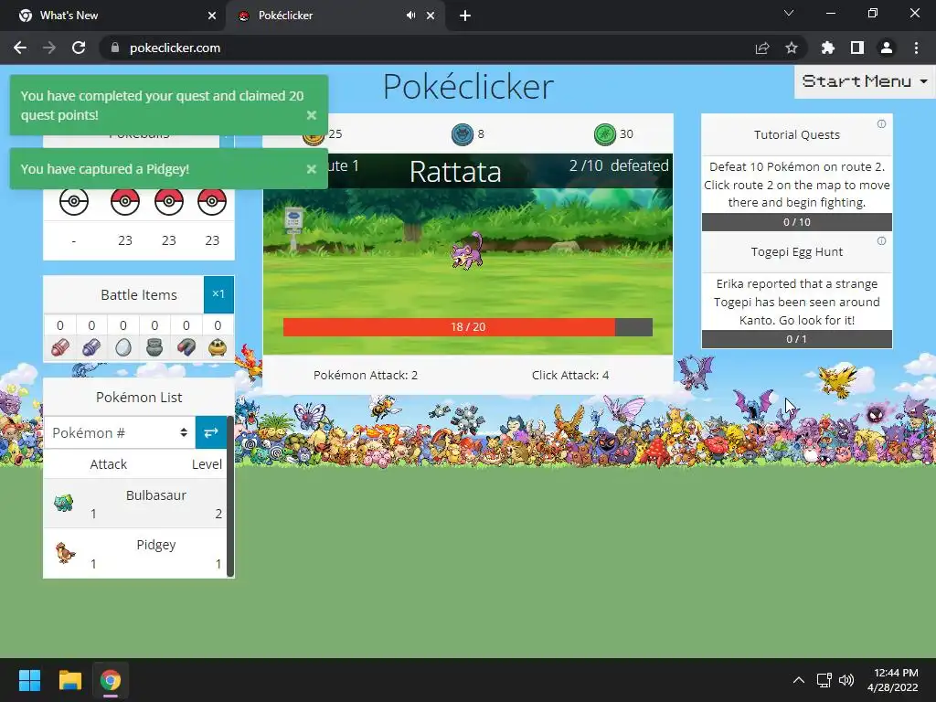
Task: Reload the Pokéclicker page
Action: click(79, 48)
